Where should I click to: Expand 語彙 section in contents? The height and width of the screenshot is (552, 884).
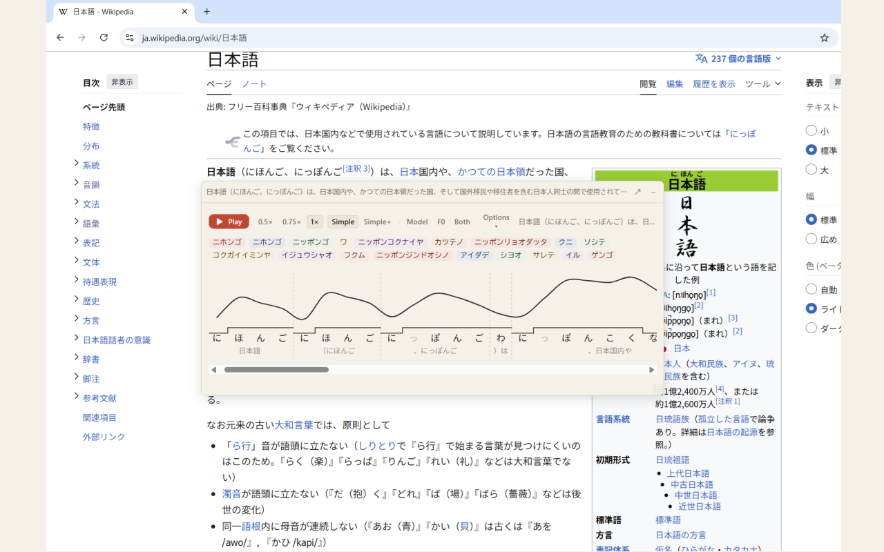(76, 221)
